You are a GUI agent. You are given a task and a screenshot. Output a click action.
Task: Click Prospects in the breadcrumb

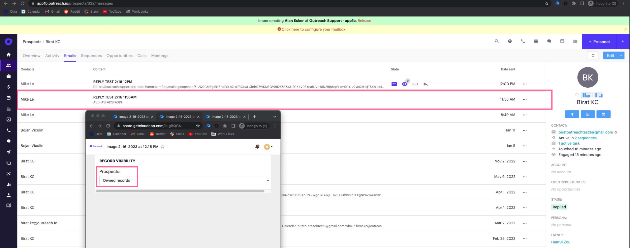click(x=32, y=42)
